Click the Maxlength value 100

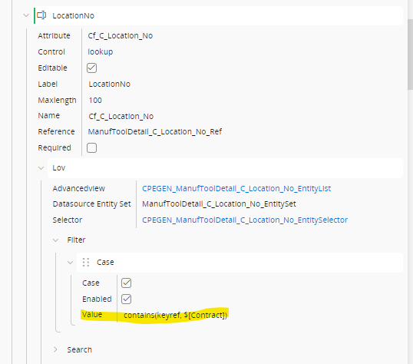[95, 100]
